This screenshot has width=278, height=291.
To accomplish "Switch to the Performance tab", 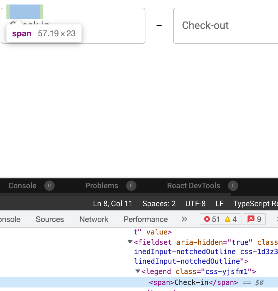I will coord(145,219).
